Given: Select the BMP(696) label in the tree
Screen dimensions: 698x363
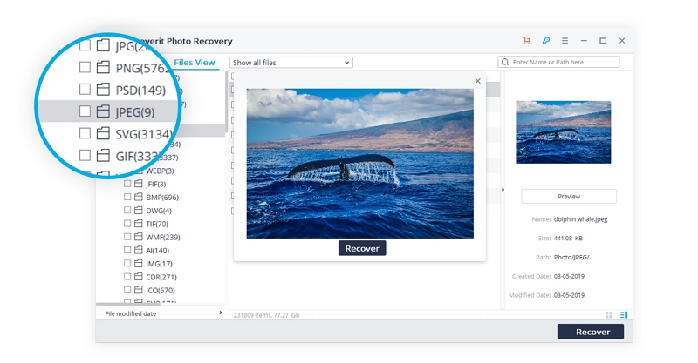Looking at the screenshot, I should [162, 198].
